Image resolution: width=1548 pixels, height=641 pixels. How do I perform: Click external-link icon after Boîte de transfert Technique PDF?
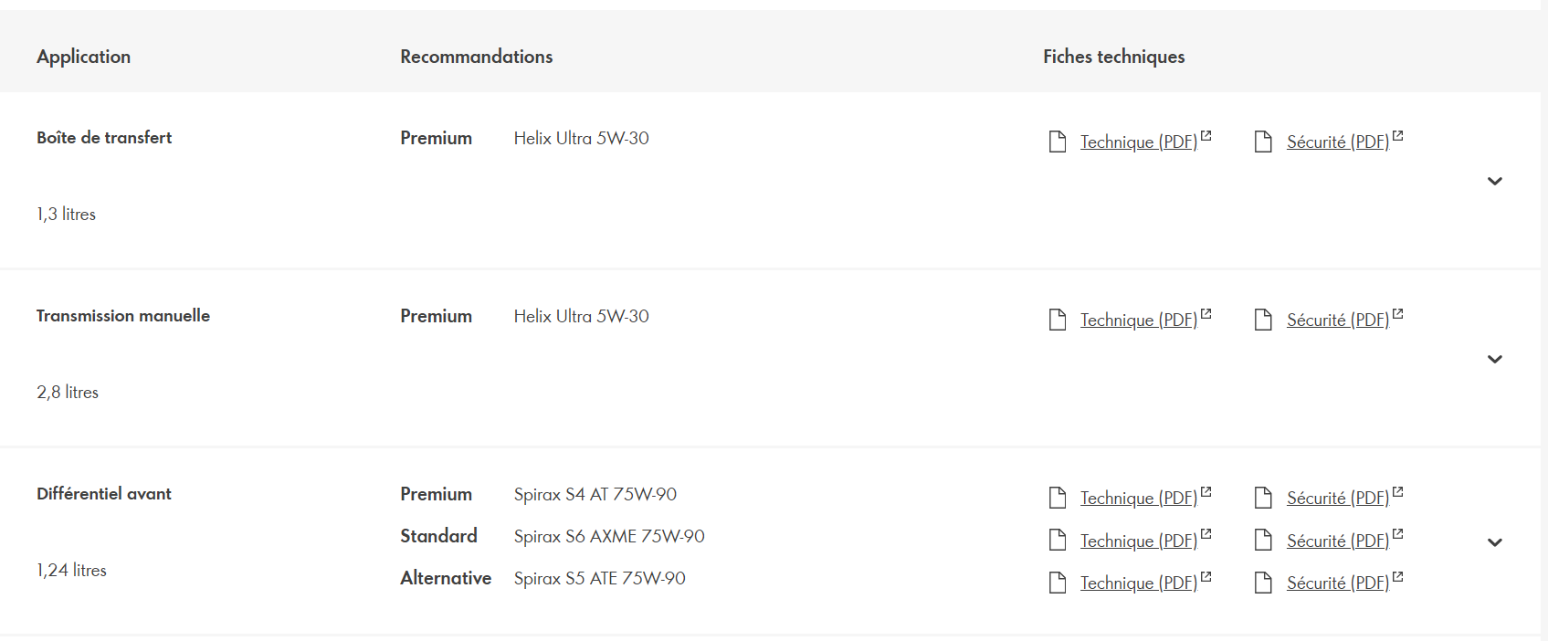pyautogui.click(x=1206, y=136)
